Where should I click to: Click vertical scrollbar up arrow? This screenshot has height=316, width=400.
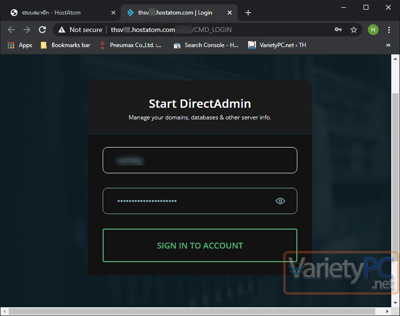tap(396, 59)
